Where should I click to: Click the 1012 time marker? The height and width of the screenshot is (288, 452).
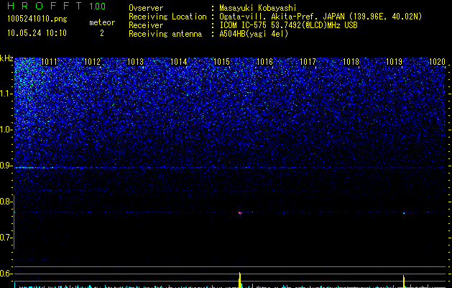[92, 62]
